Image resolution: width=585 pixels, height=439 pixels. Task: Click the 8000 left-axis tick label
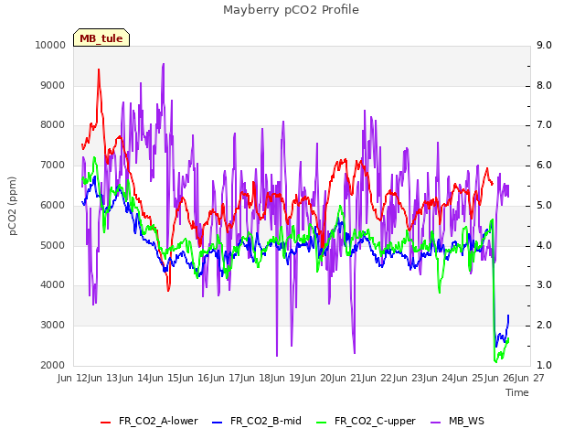(x=53, y=125)
